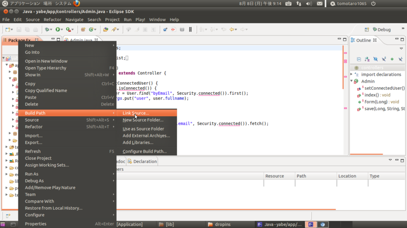This screenshot has height=228, width=407.
Task: Select Add Libraries... in submenu
Action: click(x=147, y=142)
